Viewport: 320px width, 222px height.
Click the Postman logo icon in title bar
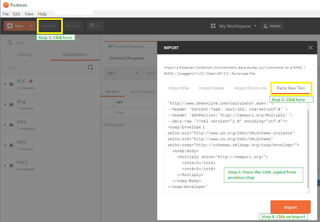pyautogui.click(x=6, y=4)
